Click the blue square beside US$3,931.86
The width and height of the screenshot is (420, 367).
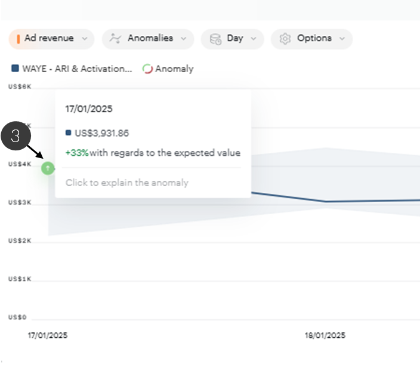(x=69, y=133)
